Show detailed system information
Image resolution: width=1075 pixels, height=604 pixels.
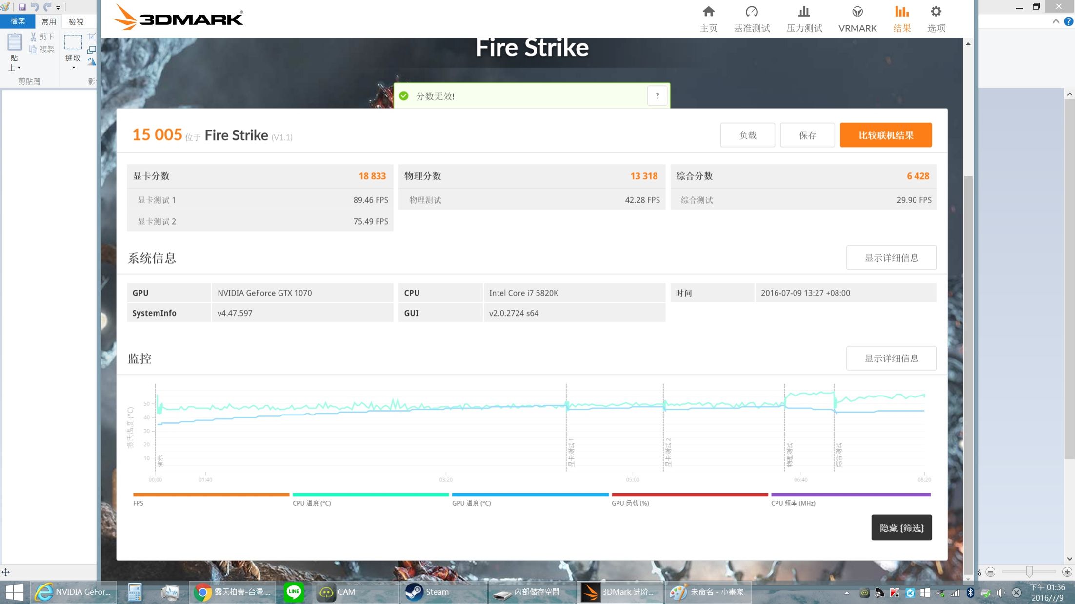click(891, 258)
